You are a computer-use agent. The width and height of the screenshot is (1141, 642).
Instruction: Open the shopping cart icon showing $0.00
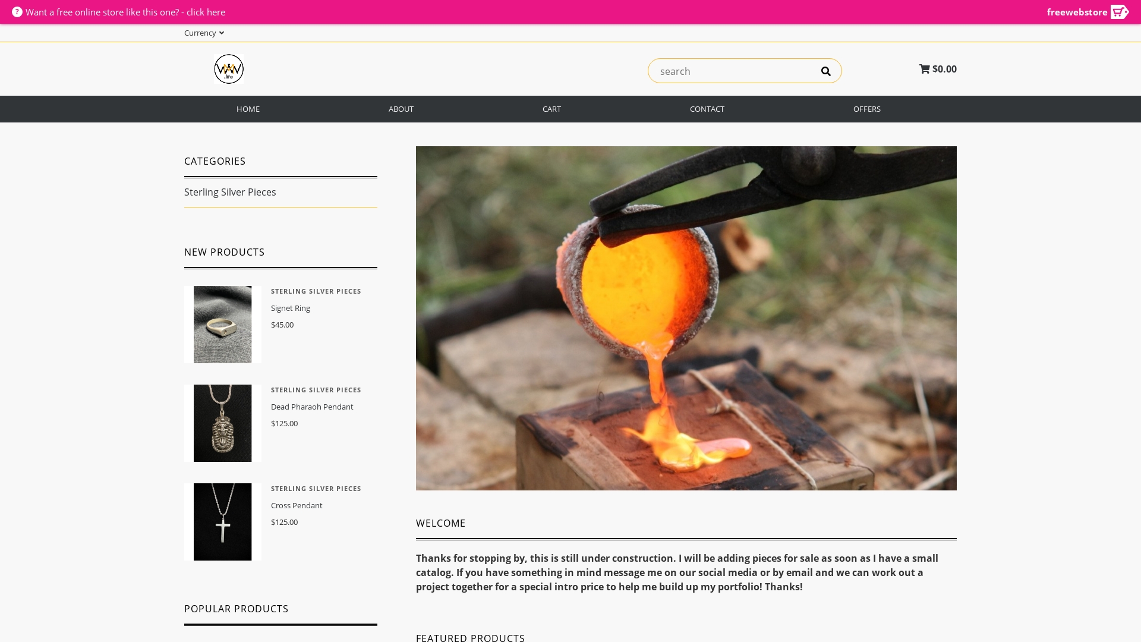(925, 69)
